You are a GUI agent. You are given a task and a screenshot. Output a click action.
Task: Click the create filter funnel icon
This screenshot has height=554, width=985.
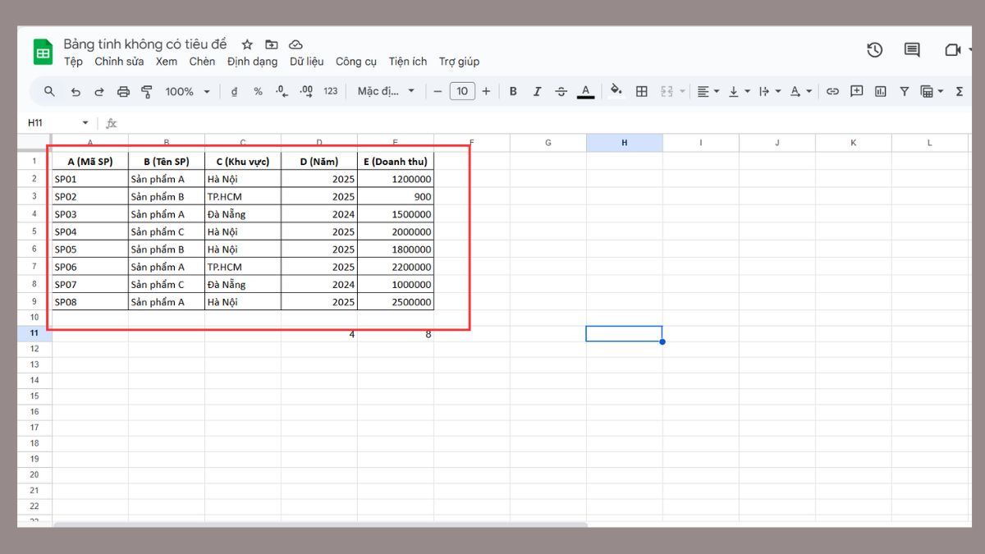click(x=904, y=91)
